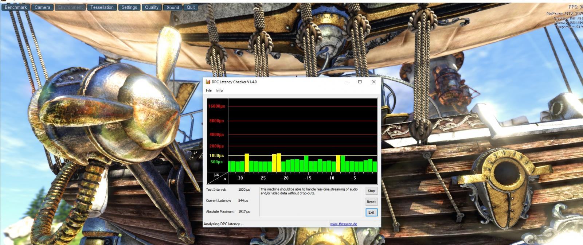
Task: Reset the latency measurements
Action: click(x=371, y=202)
